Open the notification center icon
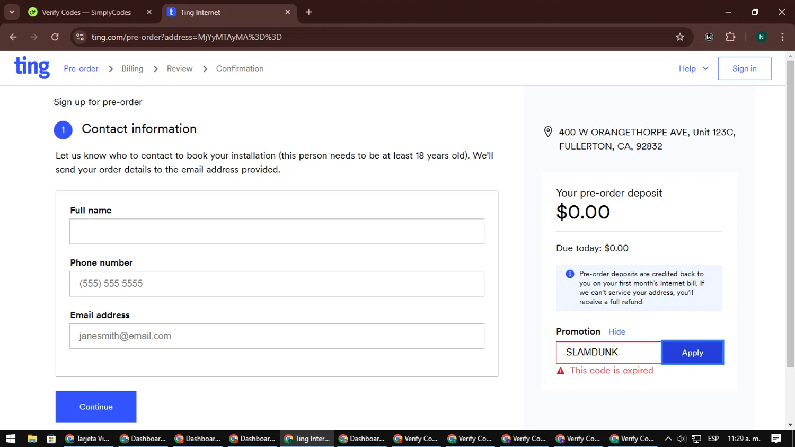 point(776,439)
